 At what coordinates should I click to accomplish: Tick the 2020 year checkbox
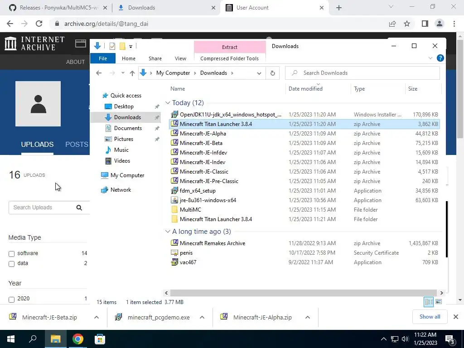coord(11,300)
